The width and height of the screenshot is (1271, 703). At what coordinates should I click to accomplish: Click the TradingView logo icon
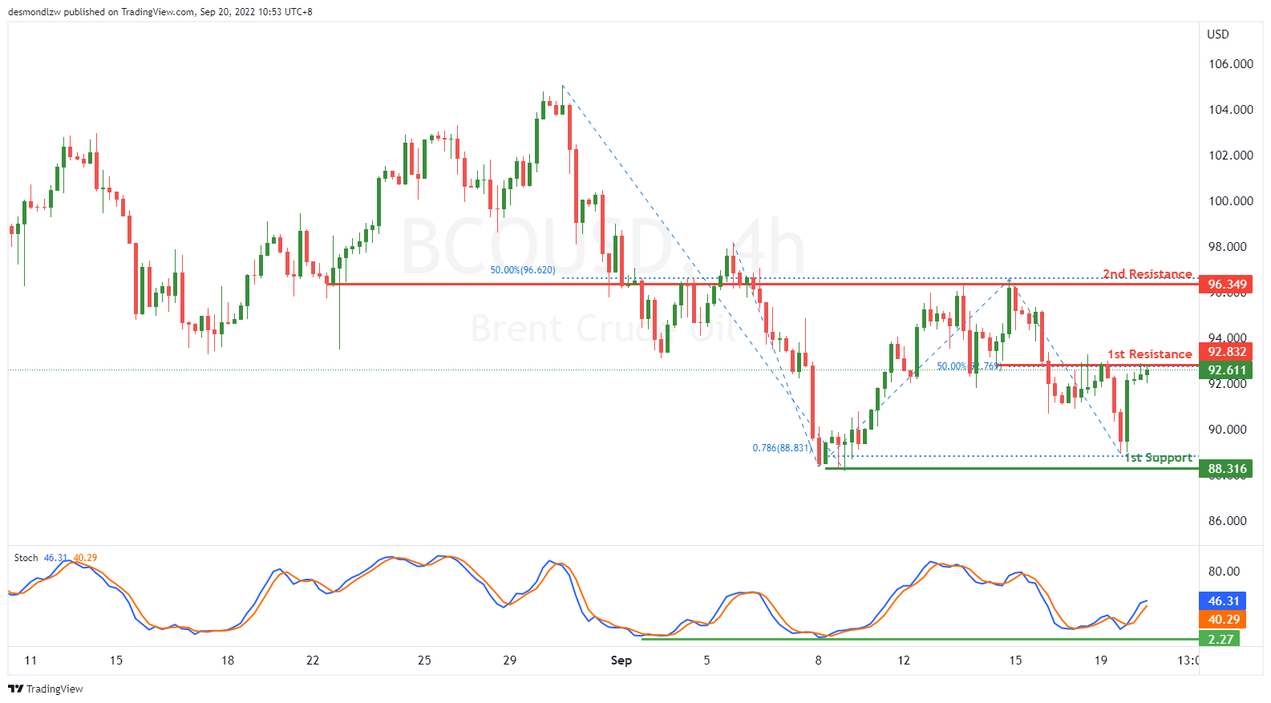(15, 689)
